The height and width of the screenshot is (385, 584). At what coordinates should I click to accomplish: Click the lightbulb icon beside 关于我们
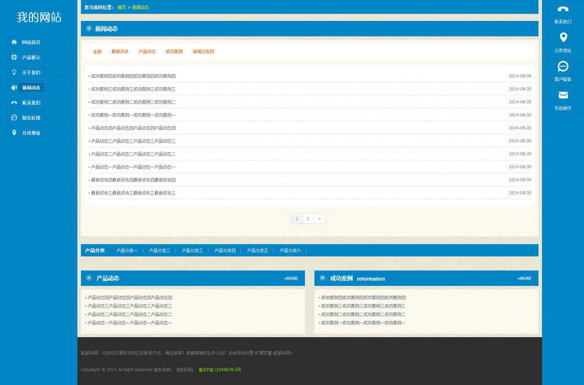14,73
